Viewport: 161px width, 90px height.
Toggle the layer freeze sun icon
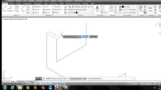point(72,12)
